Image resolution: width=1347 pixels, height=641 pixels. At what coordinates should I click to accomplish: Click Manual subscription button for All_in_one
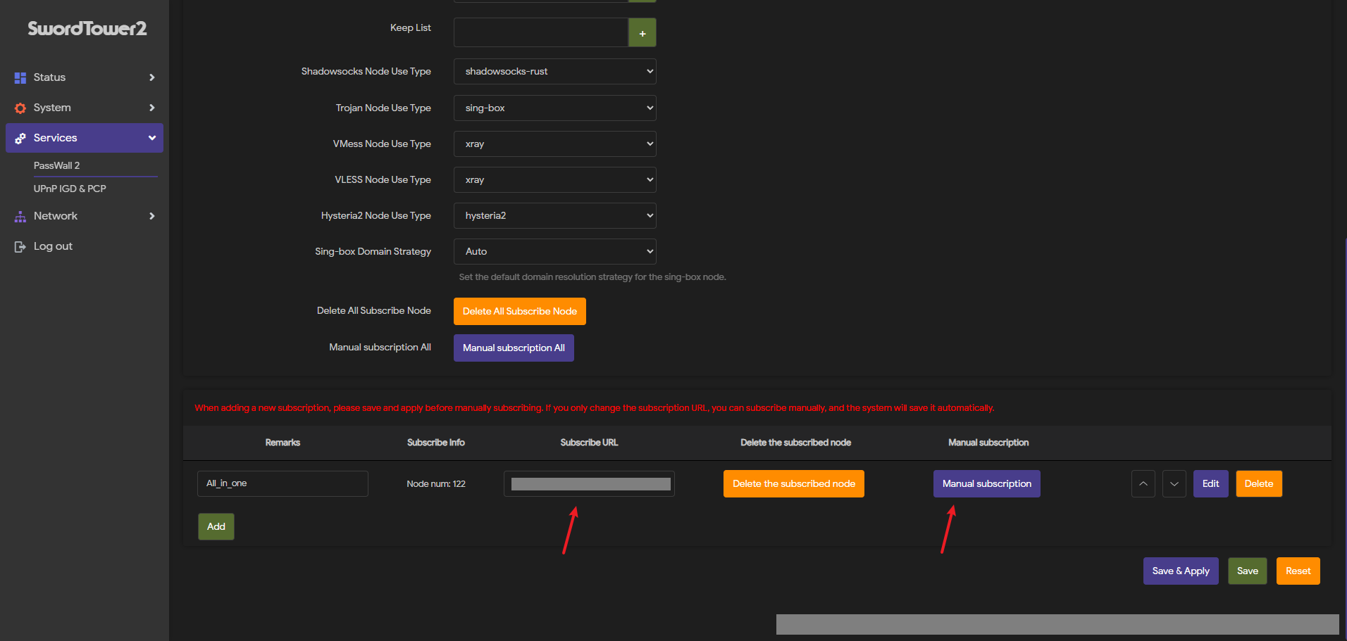click(x=987, y=484)
